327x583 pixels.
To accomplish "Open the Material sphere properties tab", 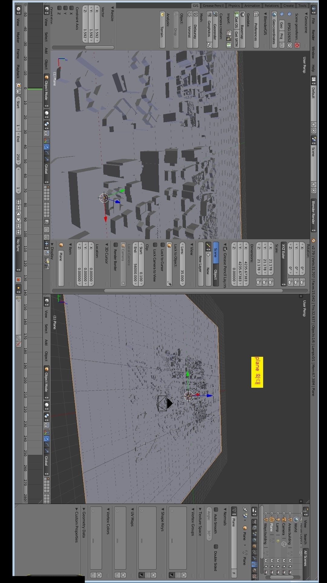I will tap(254, 571).
